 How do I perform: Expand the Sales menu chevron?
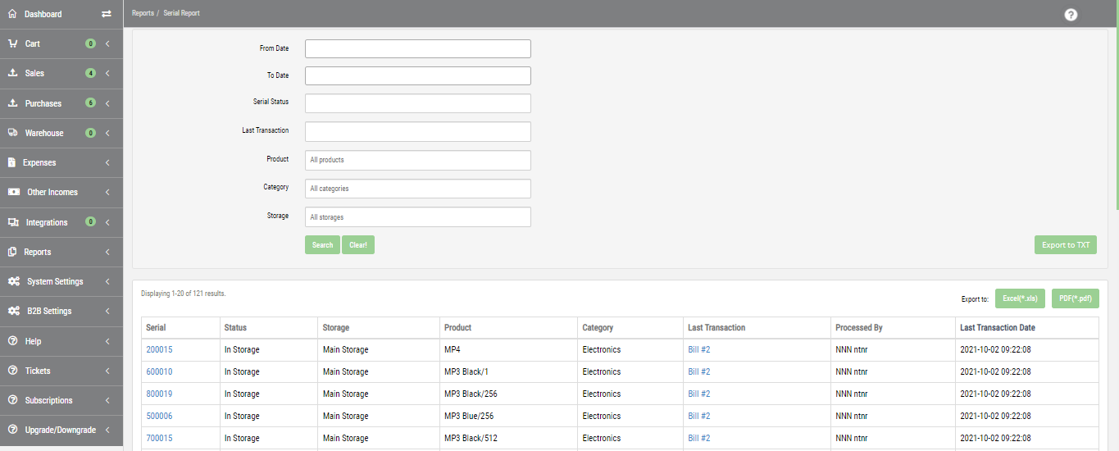(x=107, y=73)
